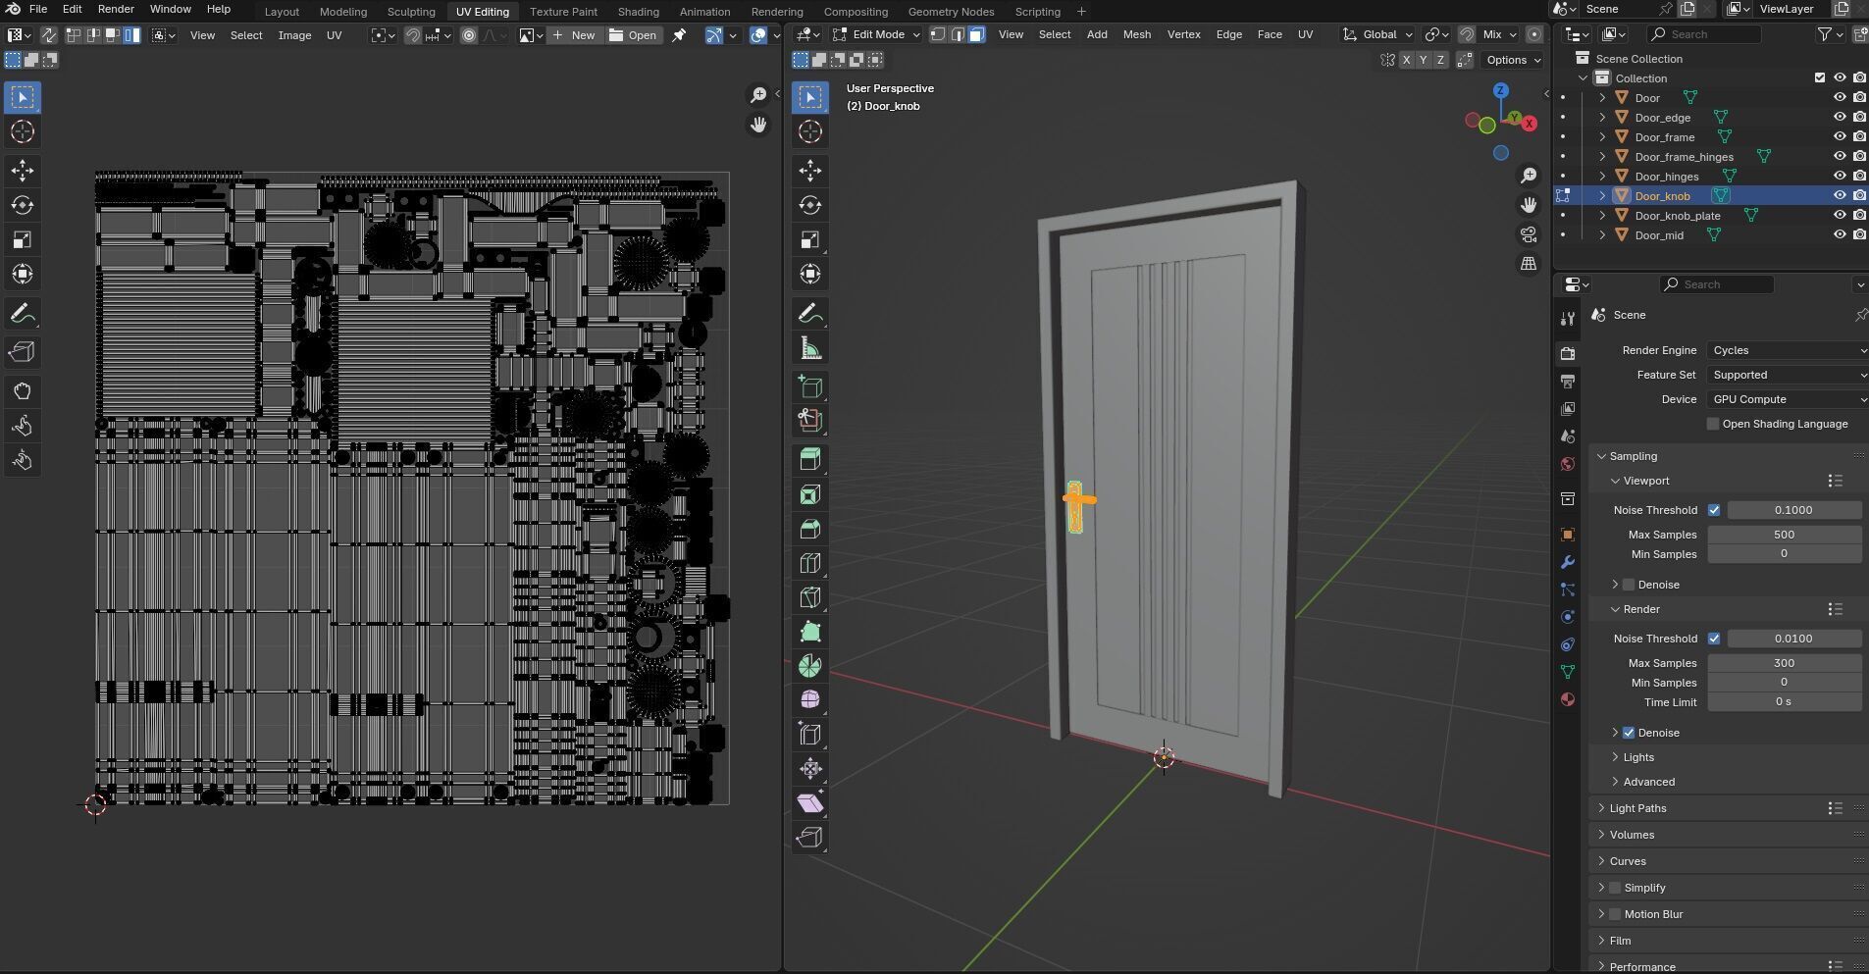Click the 3D viewport pan hand icon

(1529, 205)
